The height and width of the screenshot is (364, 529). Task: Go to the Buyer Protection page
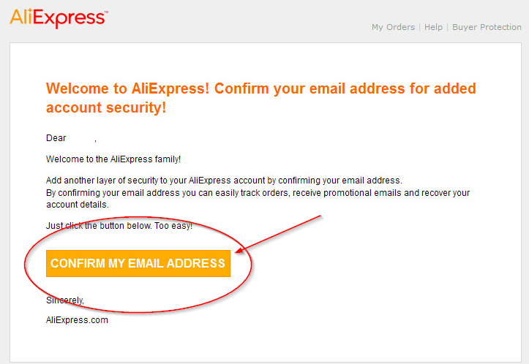tap(487, 27)
